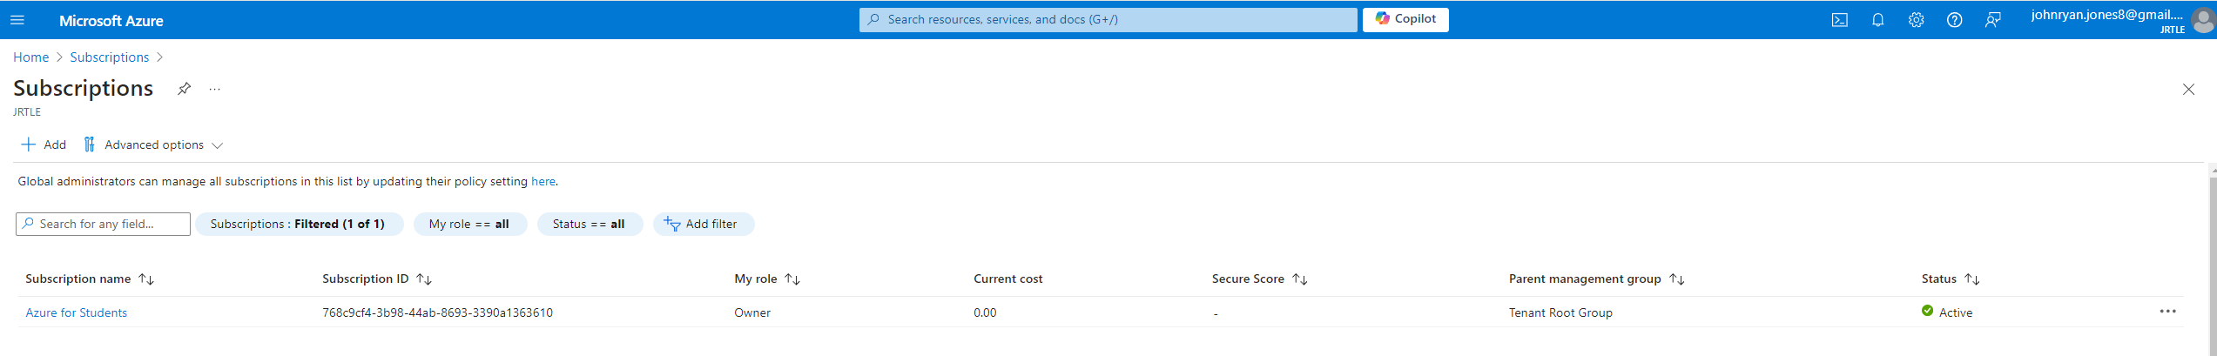Open the notifications bell
This screenshot has width=2217, height=356.
pyautogui.click(x=1877, y=20)
